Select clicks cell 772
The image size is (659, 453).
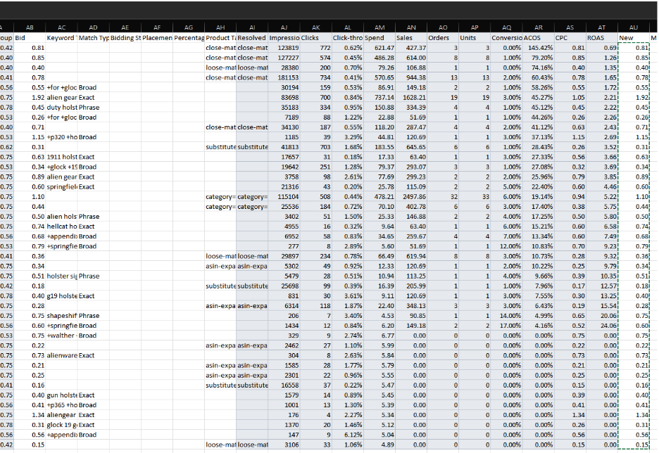point(316,48)
